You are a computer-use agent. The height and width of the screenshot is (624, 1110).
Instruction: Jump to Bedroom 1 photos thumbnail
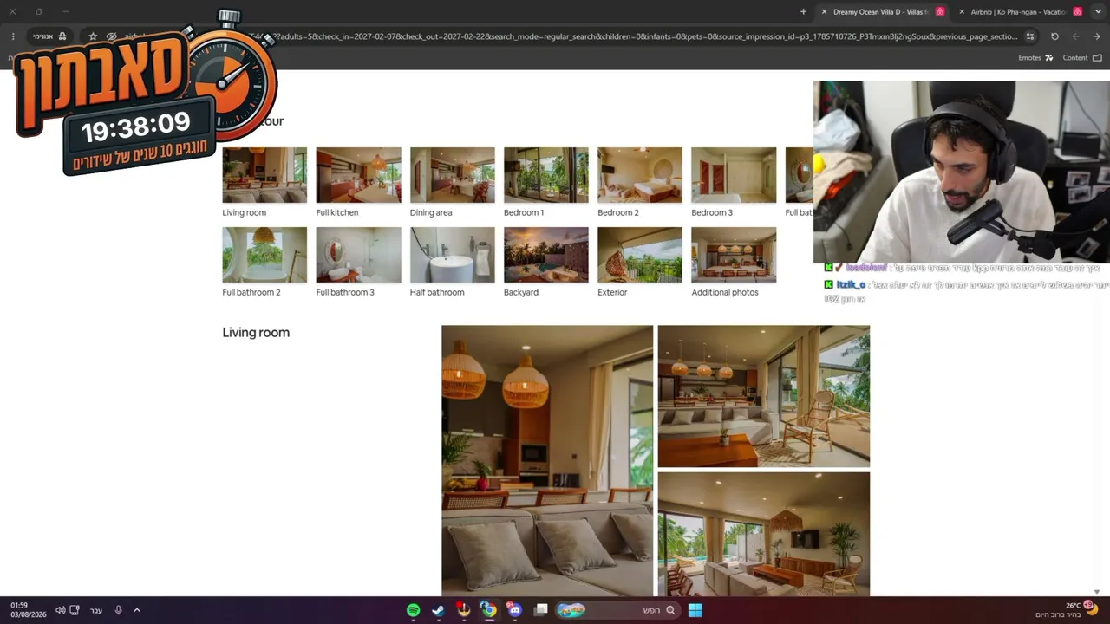(546, 175)
